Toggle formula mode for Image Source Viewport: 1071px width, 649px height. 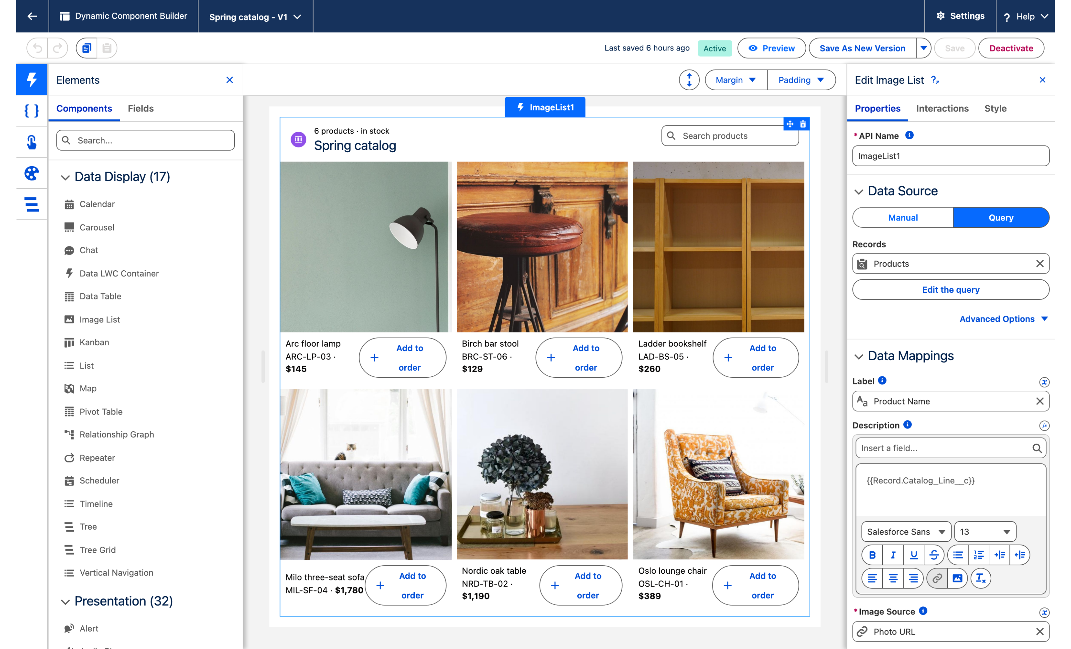[x=1044, y=613]
